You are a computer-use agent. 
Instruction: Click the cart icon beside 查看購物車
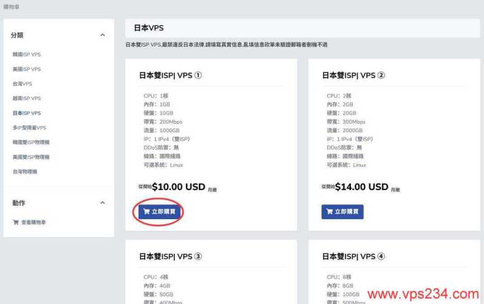coord(16,222)
